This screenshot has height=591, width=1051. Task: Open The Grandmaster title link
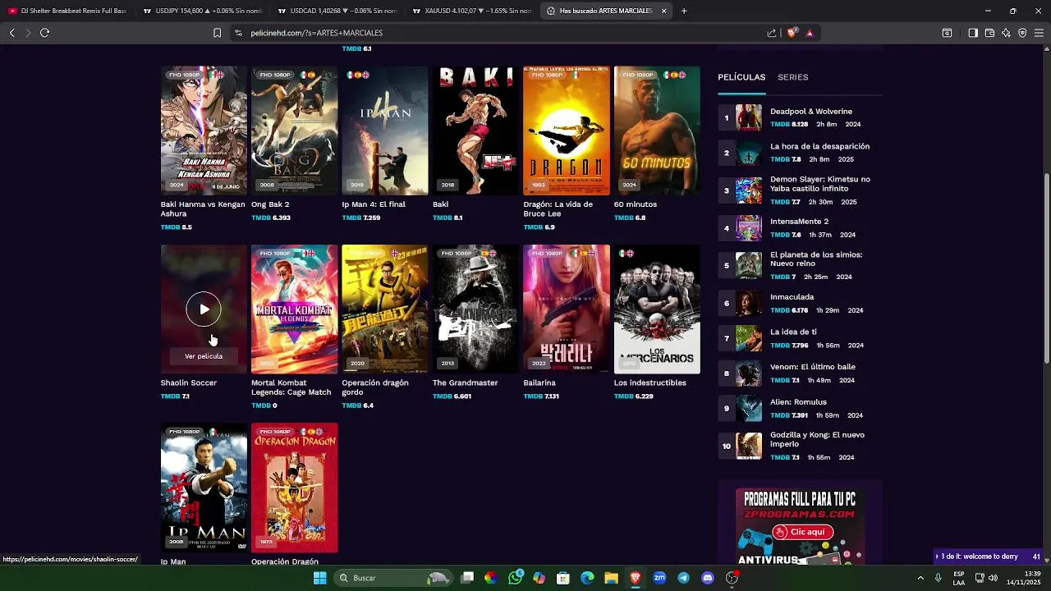click(x=464, y=383)
